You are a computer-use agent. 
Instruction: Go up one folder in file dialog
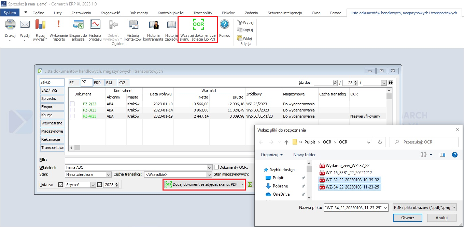[x=286, y=142]
